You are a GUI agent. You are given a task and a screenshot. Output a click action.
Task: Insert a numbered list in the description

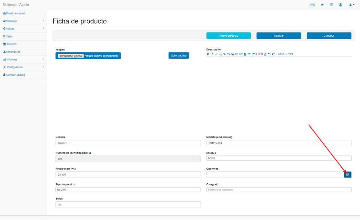(x=253, y=54)
